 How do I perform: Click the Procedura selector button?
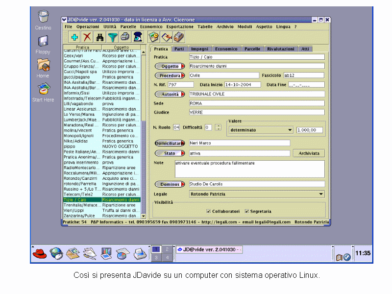tap(170, 75)
